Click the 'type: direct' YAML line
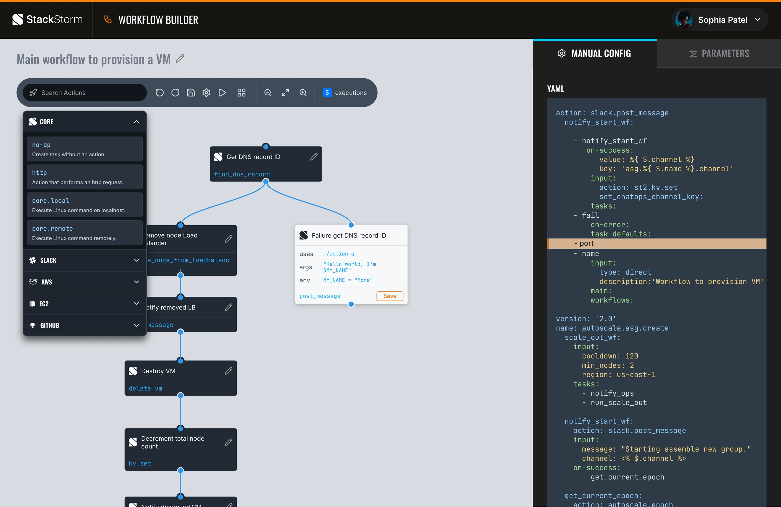781x507 pixels. 625,272
